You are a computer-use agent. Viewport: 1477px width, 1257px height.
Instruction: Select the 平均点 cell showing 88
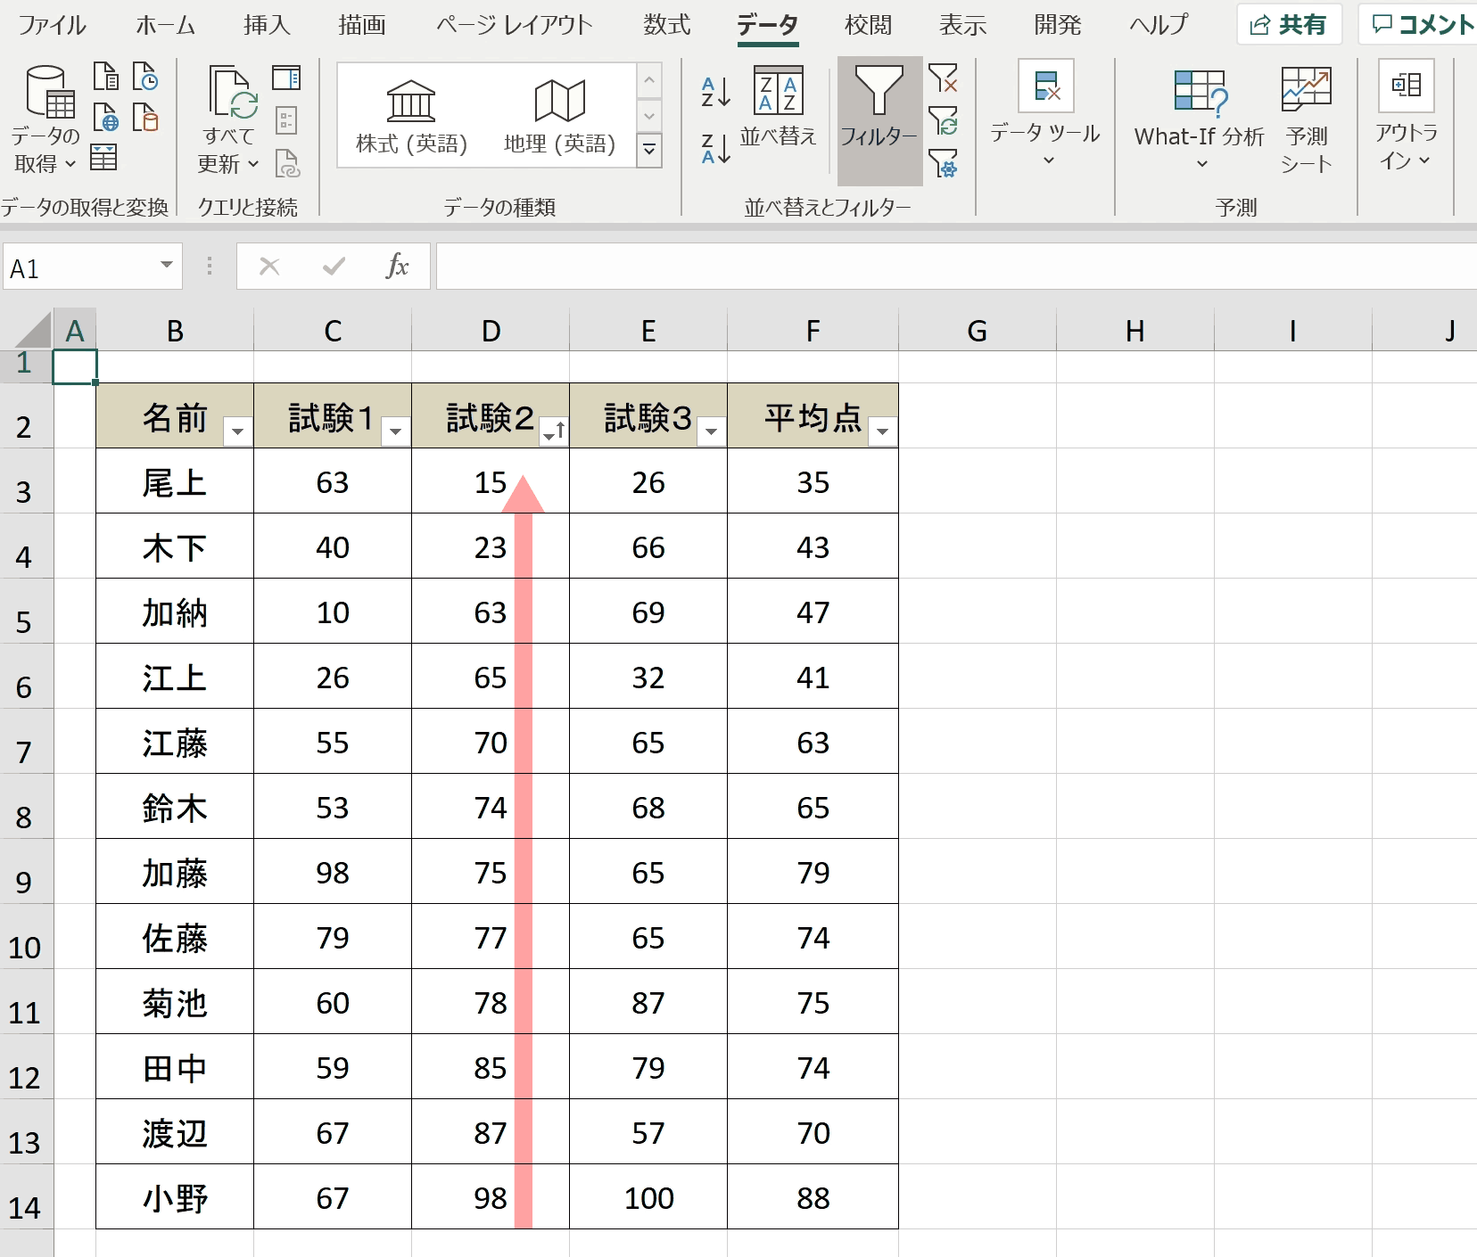coord(813,1197)
